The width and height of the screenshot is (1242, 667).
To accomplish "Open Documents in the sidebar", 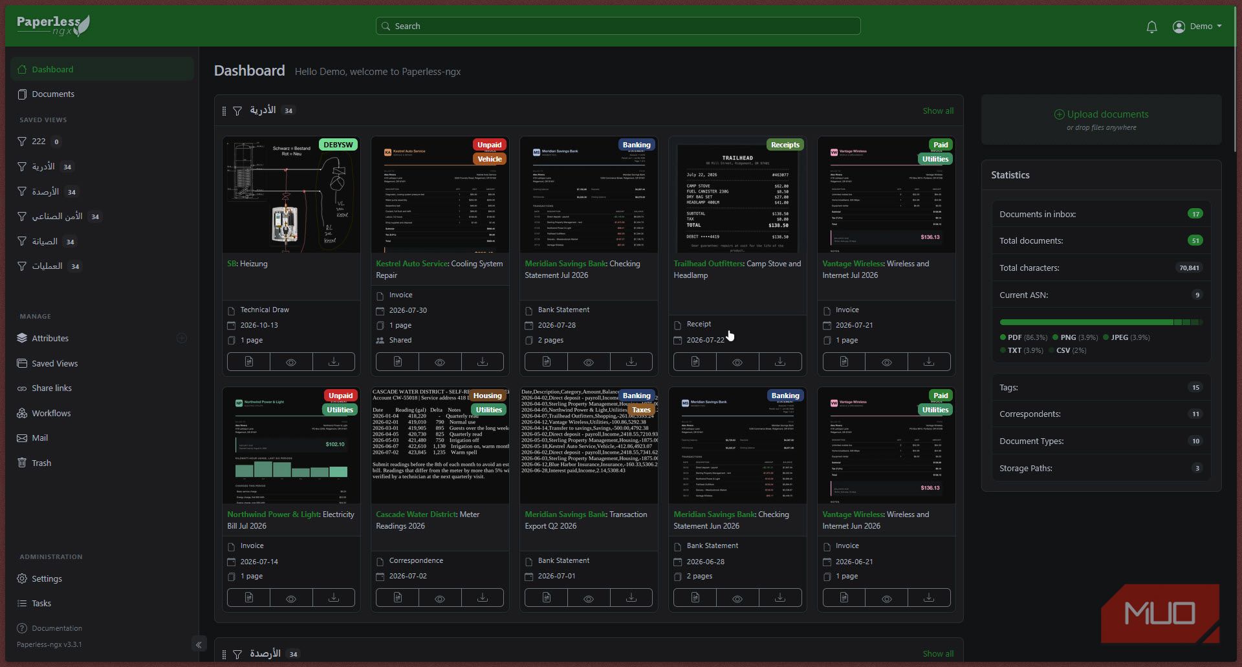I will tap(53, 94).
